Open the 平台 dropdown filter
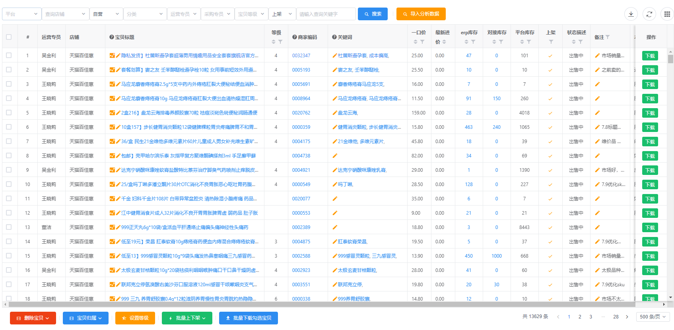The image size is (674, 330). pyautogui.click(x=22, y=14)
